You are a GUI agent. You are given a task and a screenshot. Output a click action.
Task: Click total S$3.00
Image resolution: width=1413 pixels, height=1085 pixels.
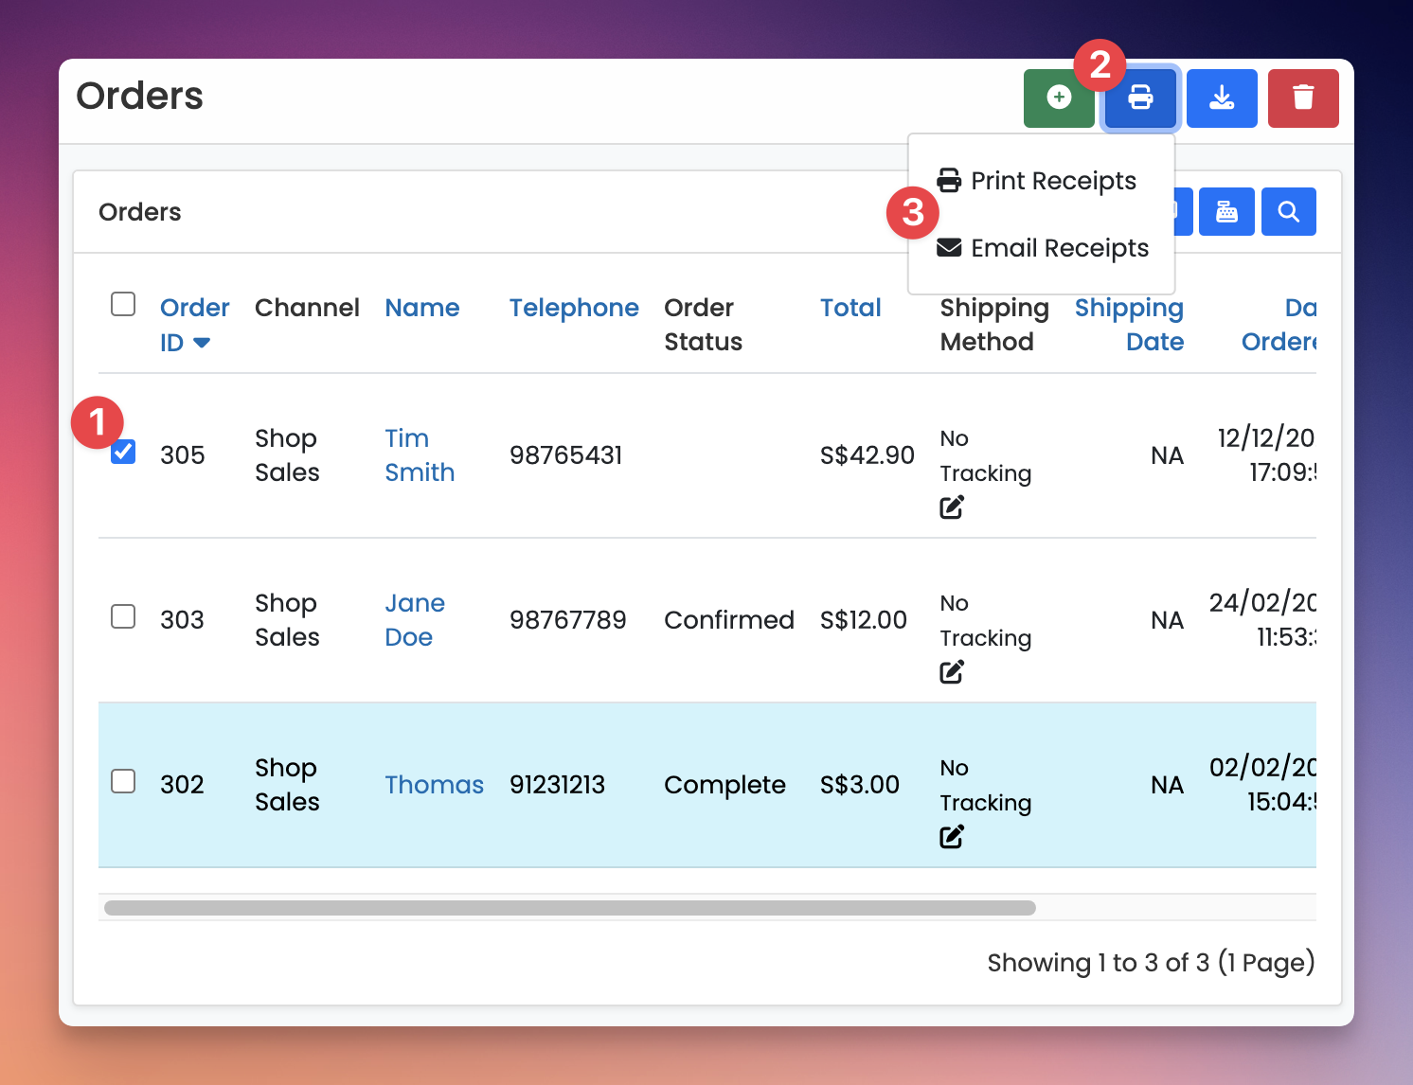click(860, 785)
